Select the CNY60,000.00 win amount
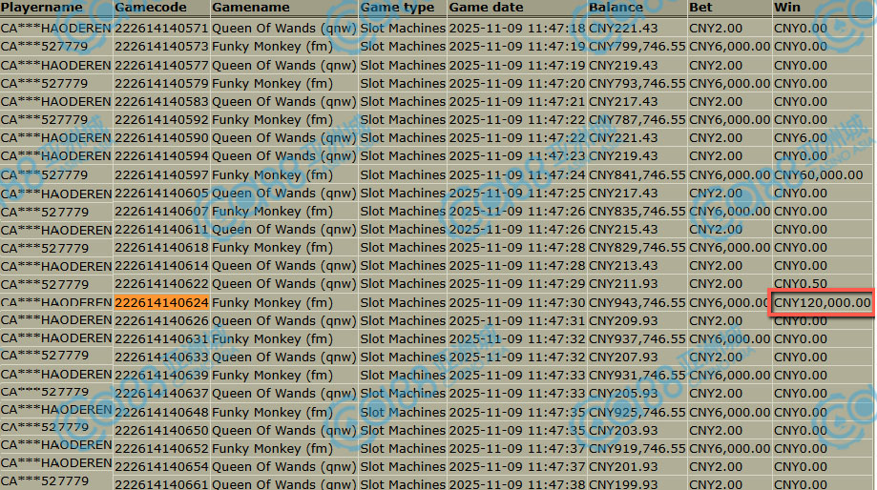 click(x=818, y=175)
